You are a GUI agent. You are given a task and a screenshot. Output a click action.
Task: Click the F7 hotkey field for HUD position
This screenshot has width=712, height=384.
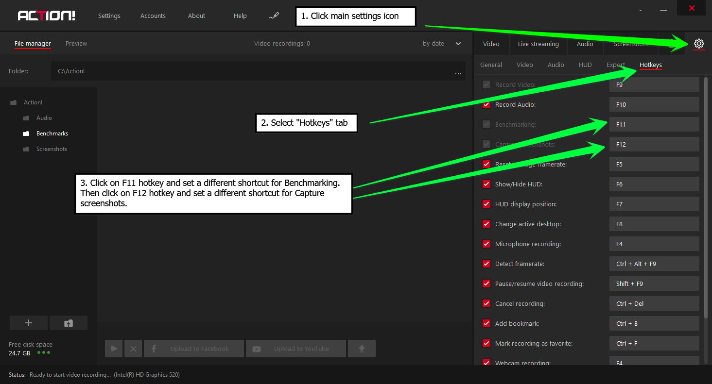pos(654,204)
